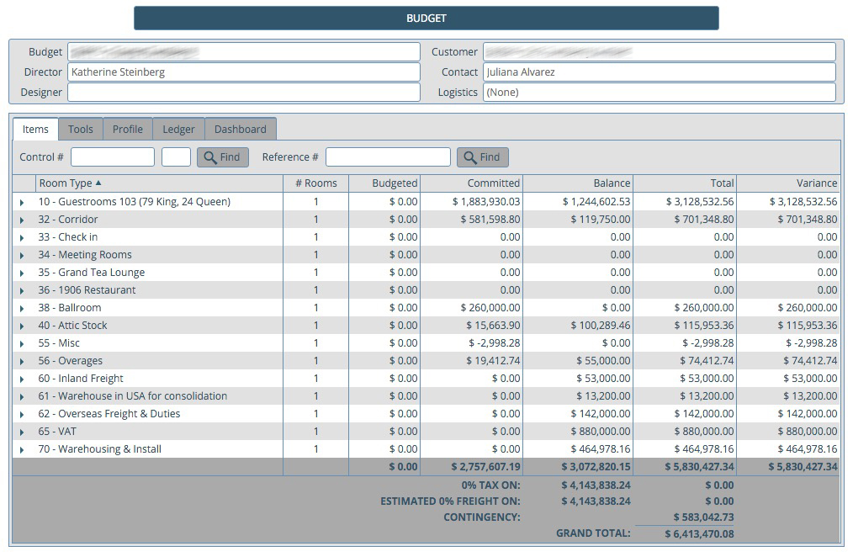
Task: Click the empty Designer field
Action: 244,92
